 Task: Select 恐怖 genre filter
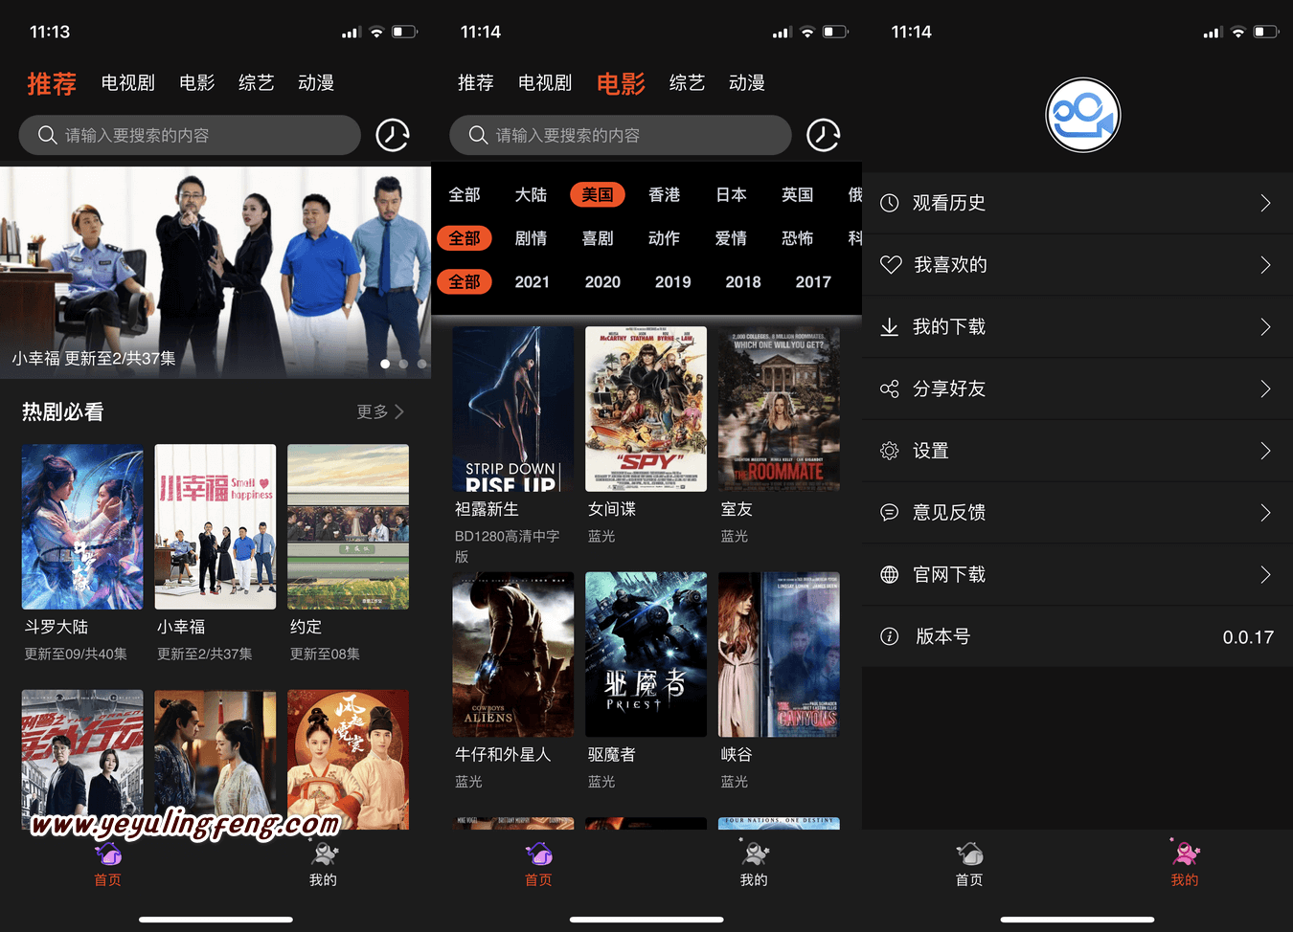click(x=797, y=238)
